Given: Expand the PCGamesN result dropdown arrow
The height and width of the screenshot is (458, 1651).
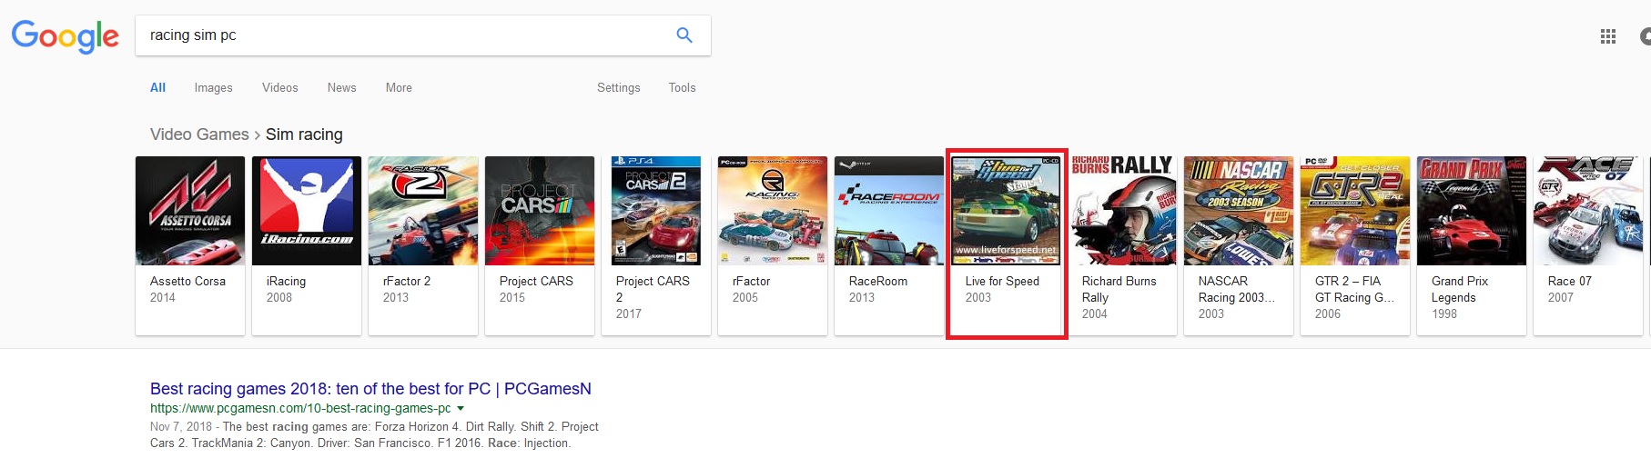Looking at the screenshot, I should click(461, 409).
